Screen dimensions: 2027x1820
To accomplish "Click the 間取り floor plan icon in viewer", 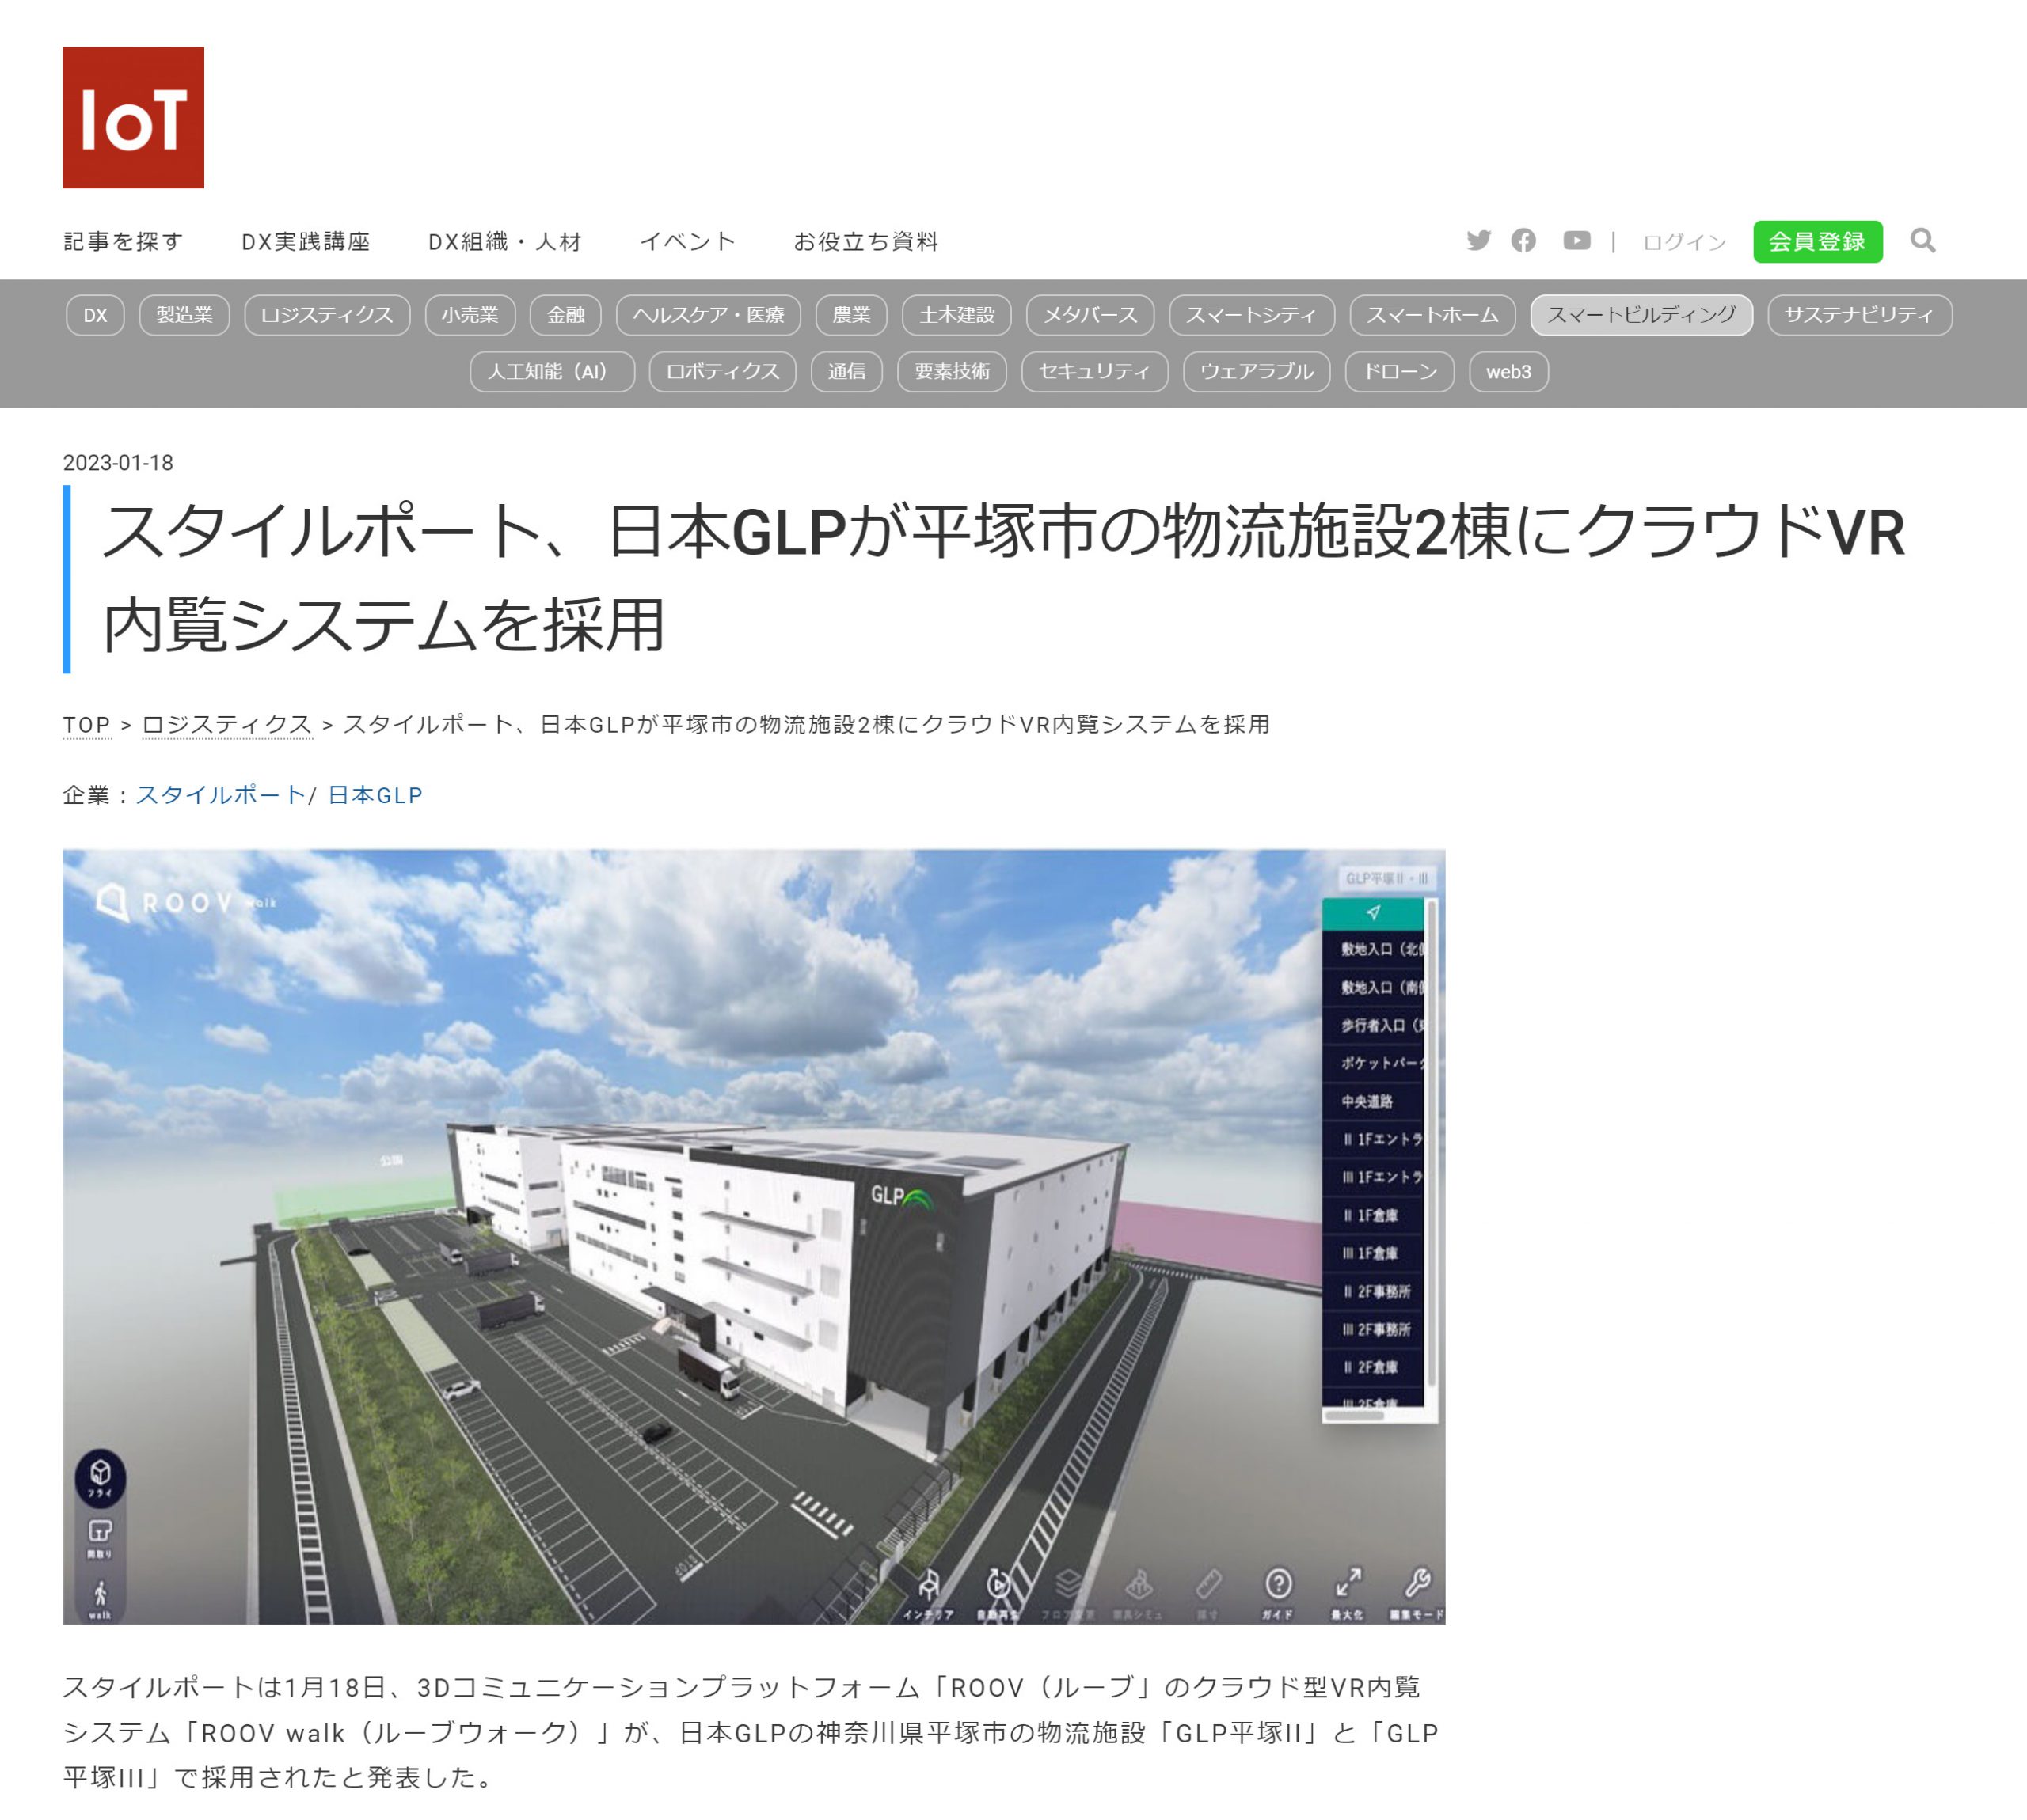I will [100, 1538].
